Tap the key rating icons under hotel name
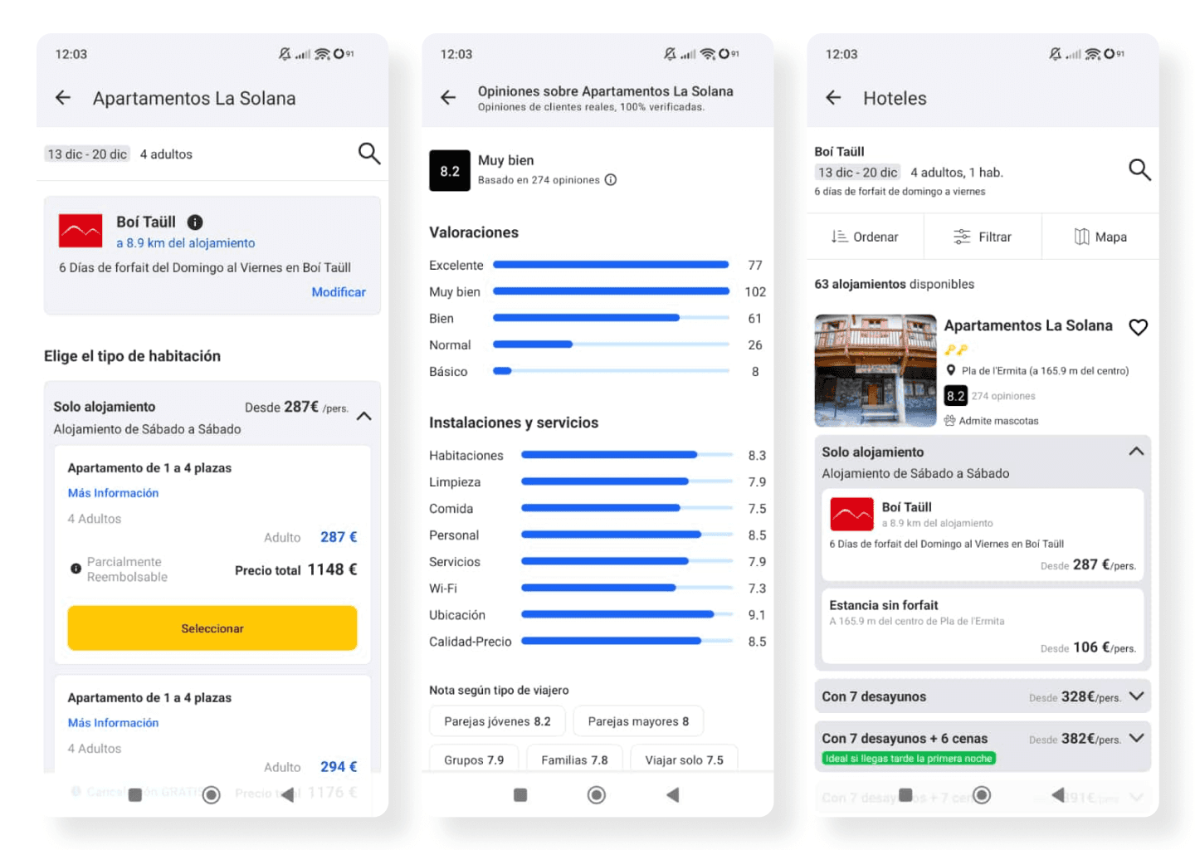Viewport: 1195px width, 850px height. 956,349
